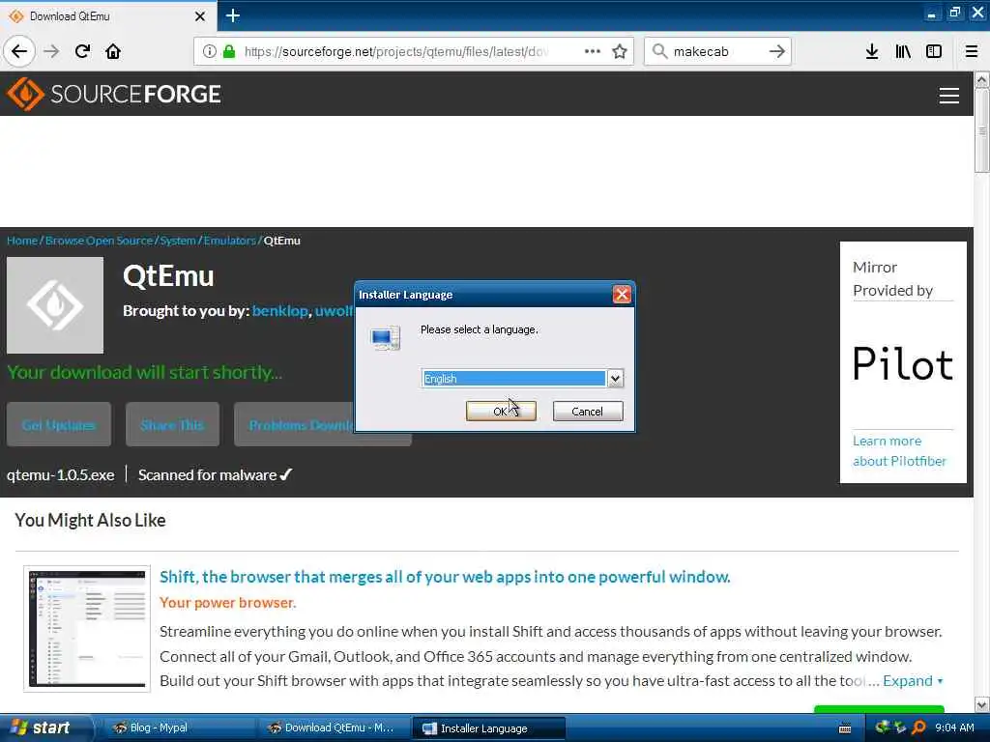Open the SourceForge site hamburger menu

pyautogui.click(x=949, y=96)
